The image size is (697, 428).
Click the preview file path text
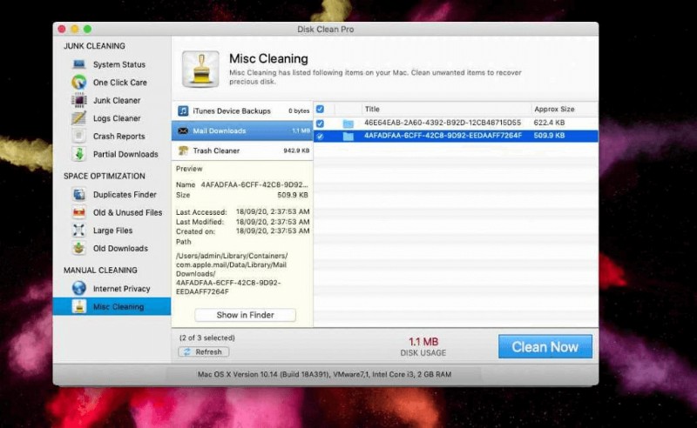click(231, 273)
